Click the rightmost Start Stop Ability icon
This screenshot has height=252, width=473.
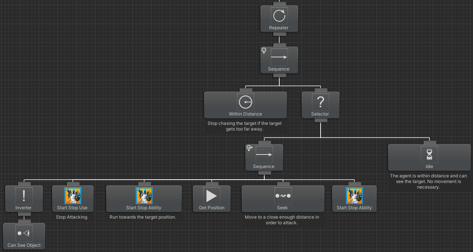point(354,195)
